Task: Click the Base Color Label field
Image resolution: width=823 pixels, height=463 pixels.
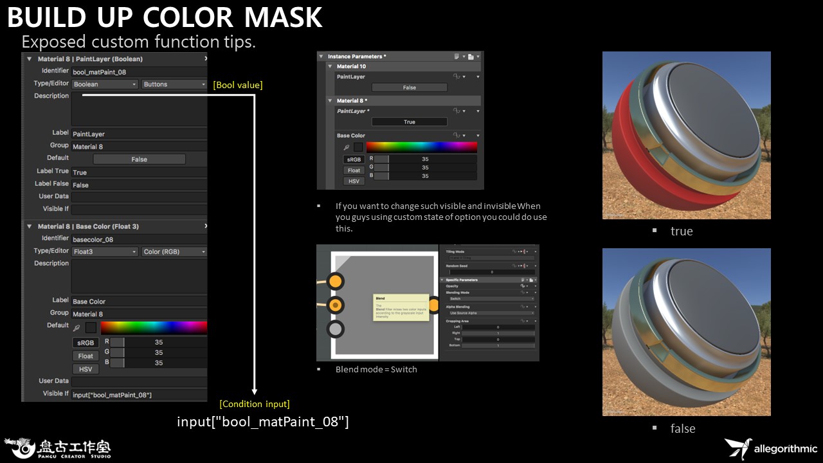Action: (x=139, y=302)
